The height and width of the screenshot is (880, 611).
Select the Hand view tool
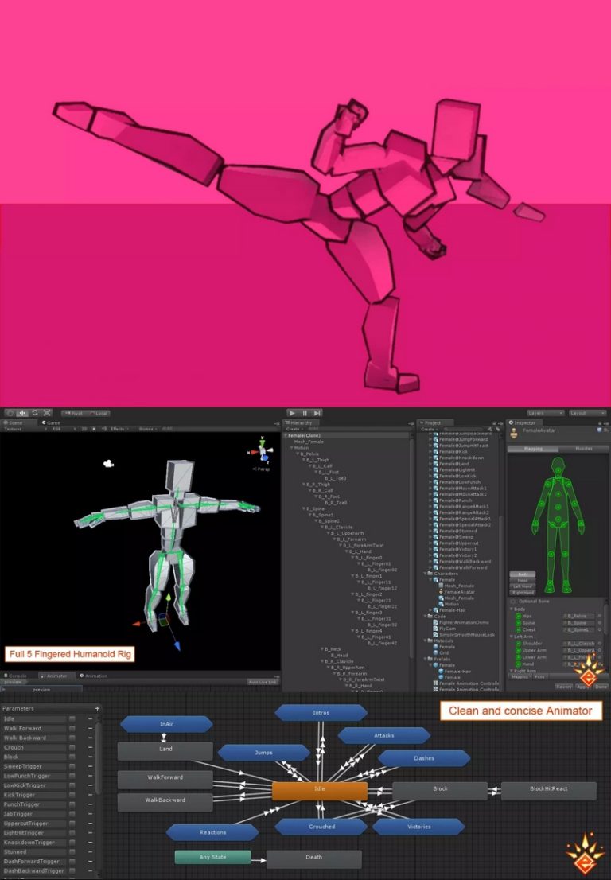click(10, 412)
